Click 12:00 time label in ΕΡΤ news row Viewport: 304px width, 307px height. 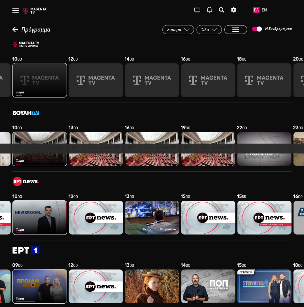point(73,196)
